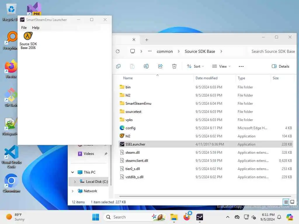Click the Paste icon in Explorer toolbar
299x224 pixels.
click(x=132, y=66)
